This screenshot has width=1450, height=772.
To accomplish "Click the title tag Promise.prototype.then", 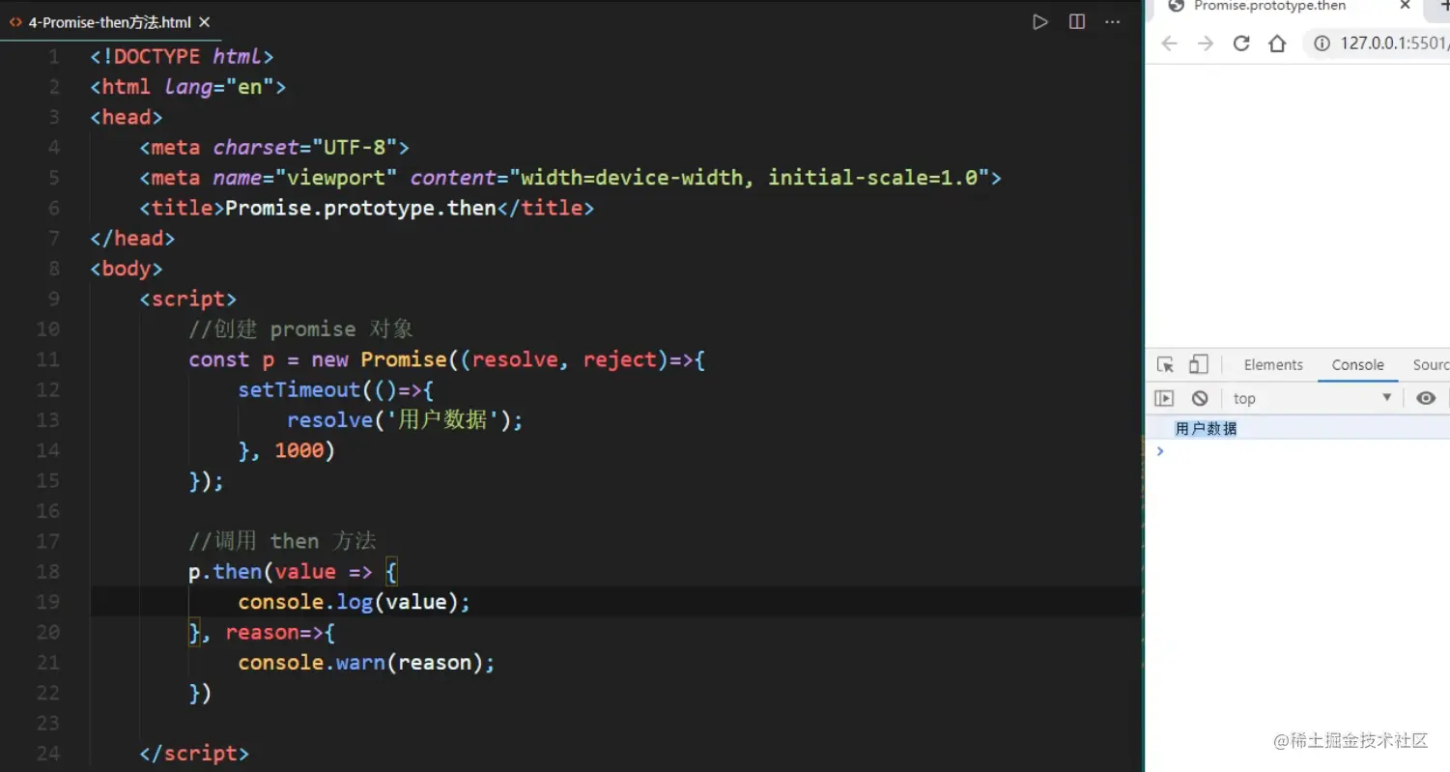I will pyautogui.click(x=366, y=208).
